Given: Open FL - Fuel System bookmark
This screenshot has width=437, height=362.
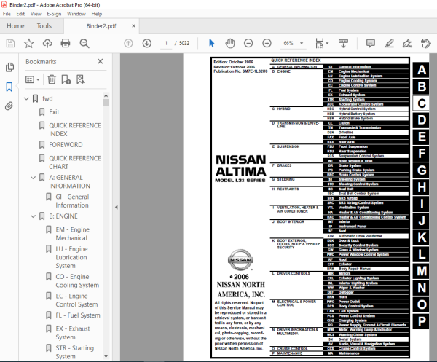Looking at the screenshot, I should point(78,315).
